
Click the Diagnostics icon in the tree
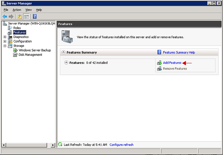pyautogui.click(x=10, y=37)
